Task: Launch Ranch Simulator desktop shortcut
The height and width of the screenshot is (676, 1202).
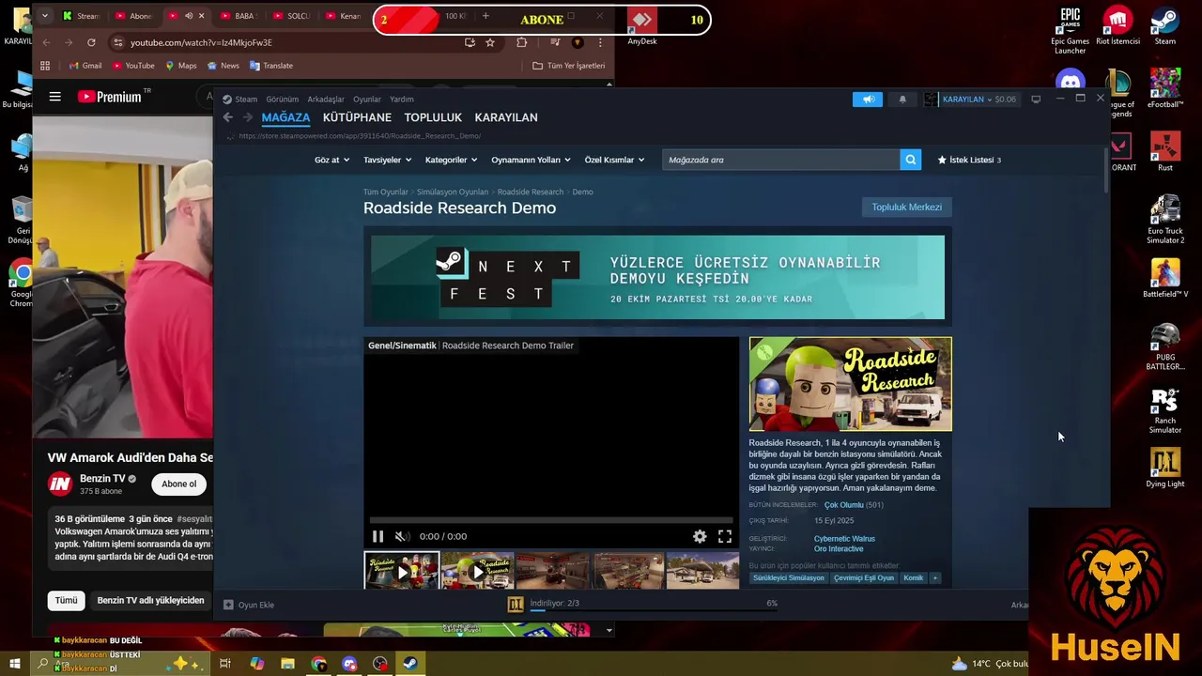Action: click(x=1165, y=409)
